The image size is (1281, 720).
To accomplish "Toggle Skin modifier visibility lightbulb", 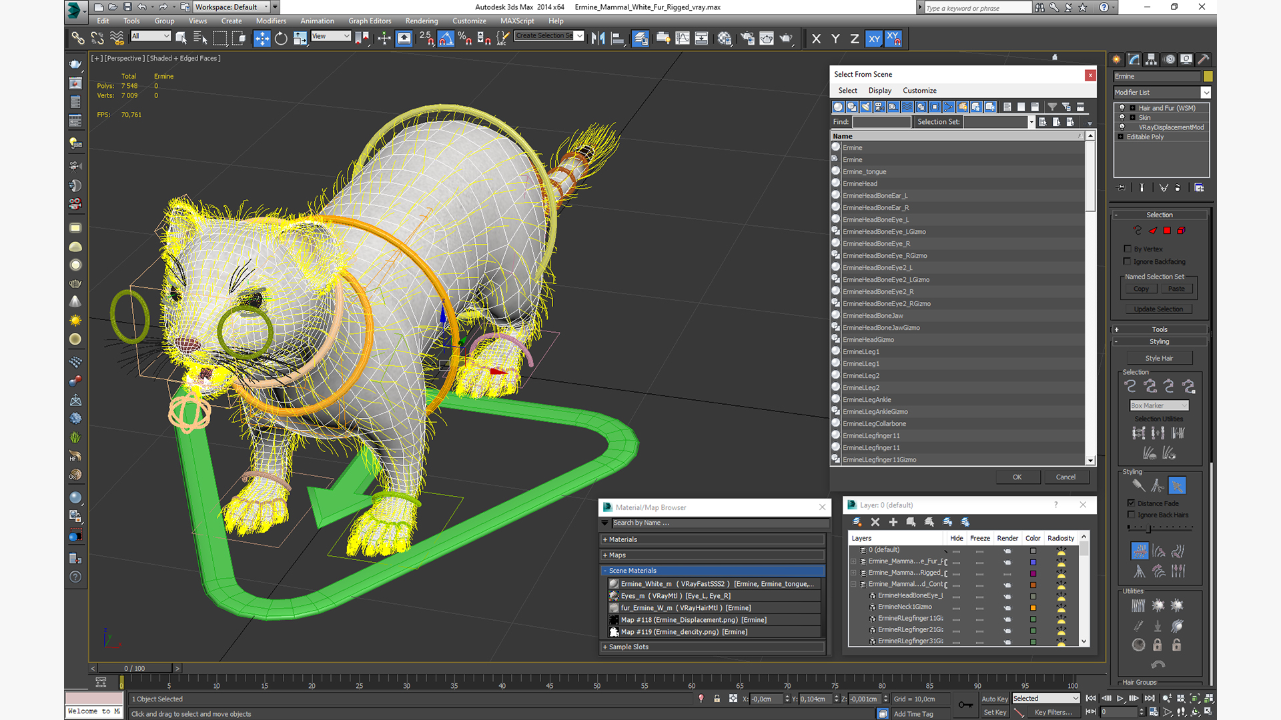I will (x=1123, y=117).
